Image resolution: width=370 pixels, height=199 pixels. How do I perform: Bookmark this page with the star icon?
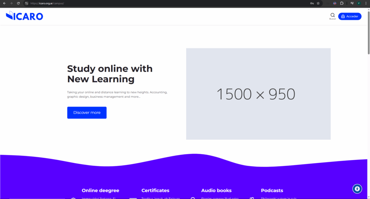tap(318, 3)
